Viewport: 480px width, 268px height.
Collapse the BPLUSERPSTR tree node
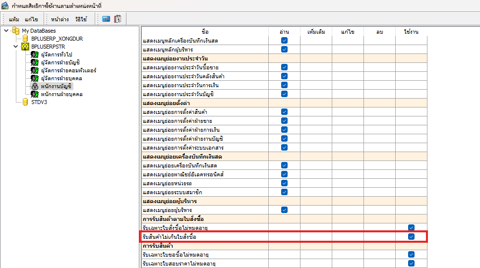[x=16, y=47]
